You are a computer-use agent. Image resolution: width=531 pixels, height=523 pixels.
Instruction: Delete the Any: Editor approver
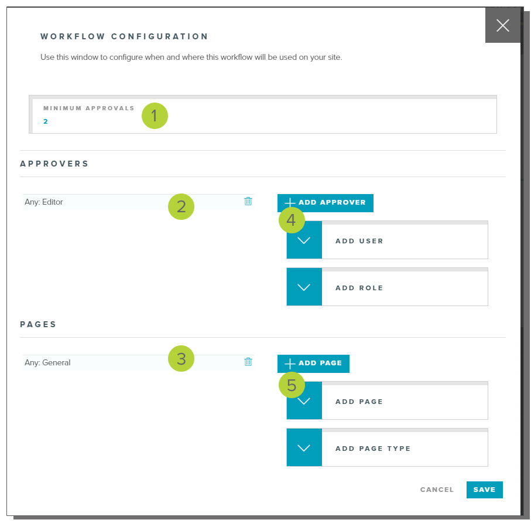[x=248, y=201]
